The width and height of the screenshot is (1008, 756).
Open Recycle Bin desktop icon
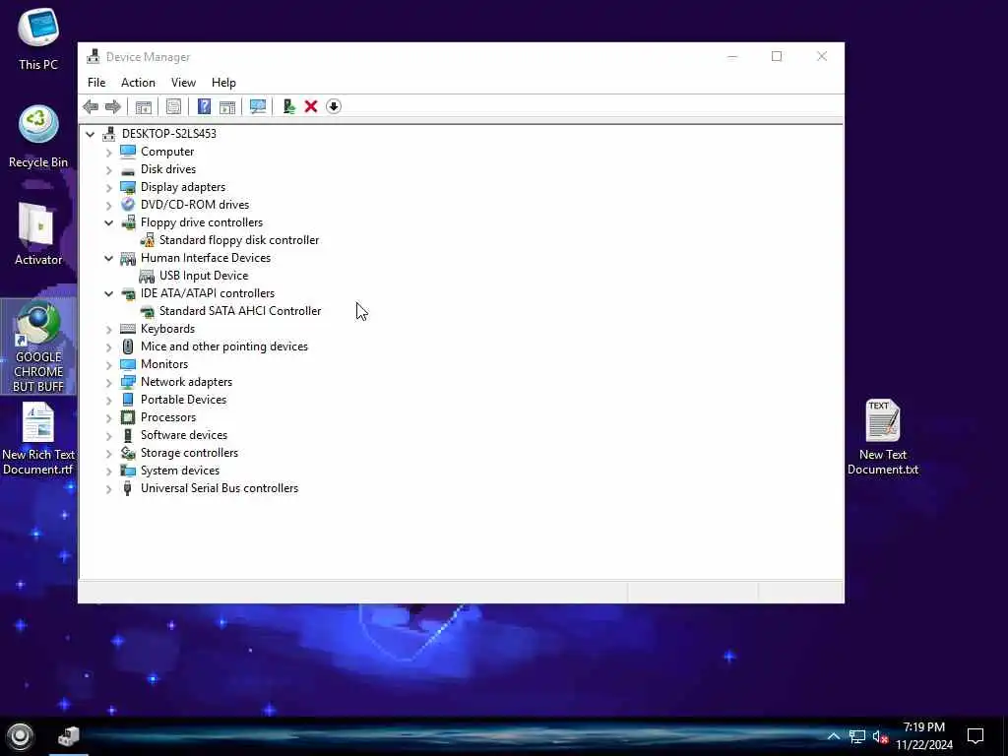point(38,136)
